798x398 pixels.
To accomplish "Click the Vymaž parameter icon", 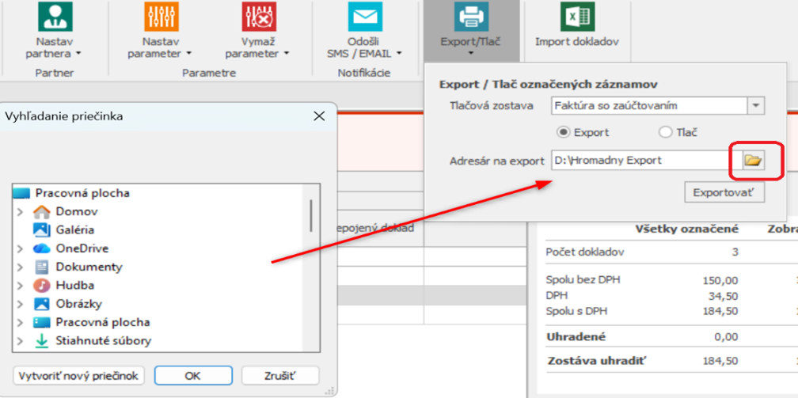I will pos(259,17).
